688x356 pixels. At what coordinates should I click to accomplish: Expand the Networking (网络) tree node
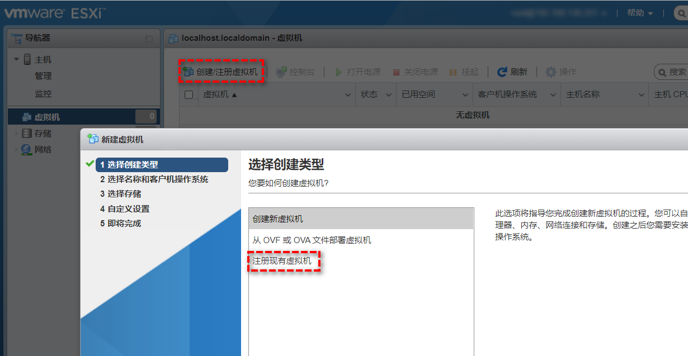[x=16, y=149]
